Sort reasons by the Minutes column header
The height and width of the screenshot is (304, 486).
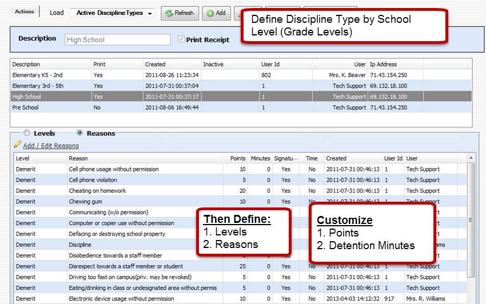tap(260, 158)
